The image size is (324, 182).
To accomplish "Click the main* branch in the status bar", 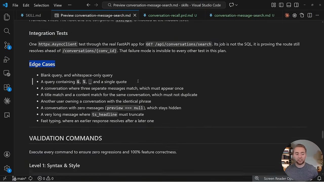I will [19, 178].
